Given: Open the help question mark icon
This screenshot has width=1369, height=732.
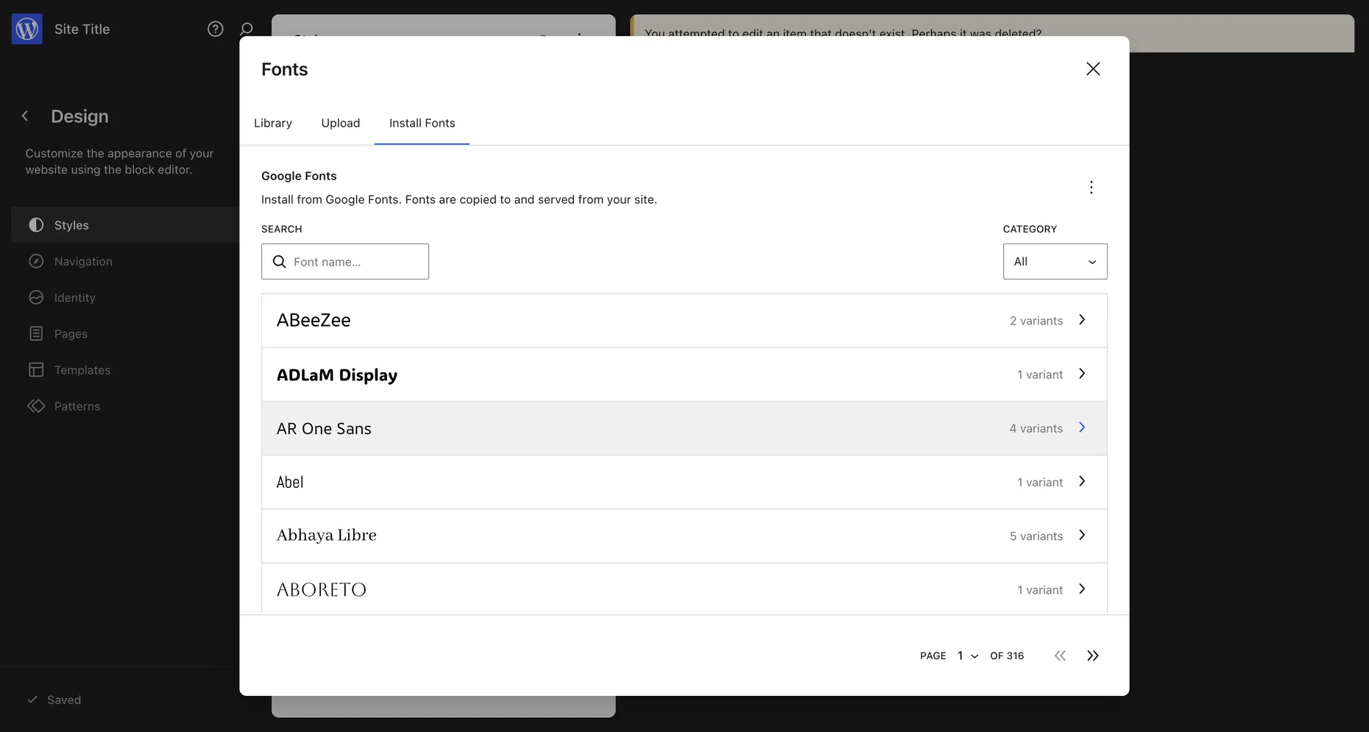Looking at the screenshot, I should click(215, 29).
